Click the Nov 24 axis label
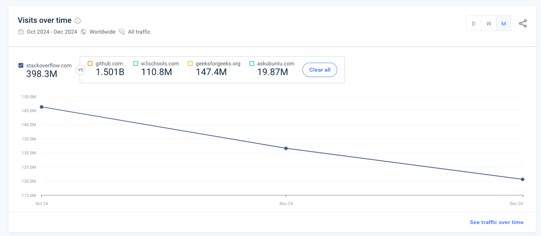The height and width of the screenshot is (236, 541). (x=286, y=204)
